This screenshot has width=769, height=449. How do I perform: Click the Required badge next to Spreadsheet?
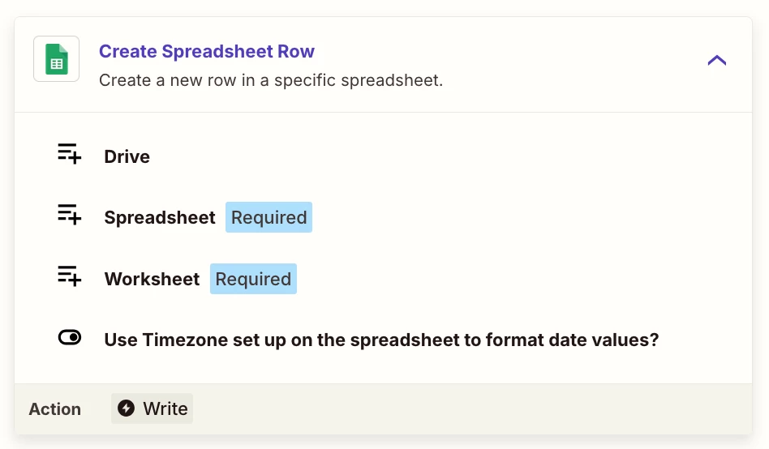click(x=269, y=218)
